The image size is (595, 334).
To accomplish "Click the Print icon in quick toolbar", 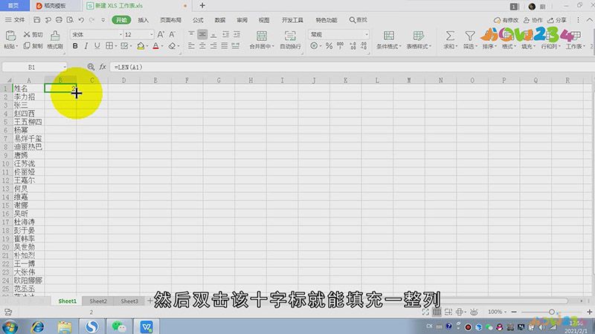I will click(59, 20).
